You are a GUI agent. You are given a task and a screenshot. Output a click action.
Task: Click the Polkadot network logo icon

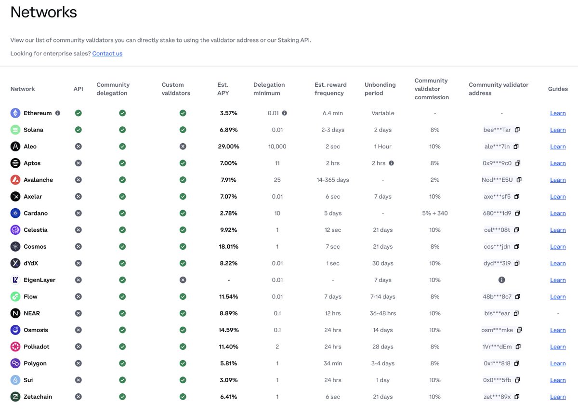[15, 347]
